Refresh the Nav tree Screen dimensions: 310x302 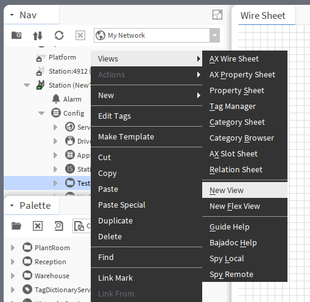[x=59, y=35]
